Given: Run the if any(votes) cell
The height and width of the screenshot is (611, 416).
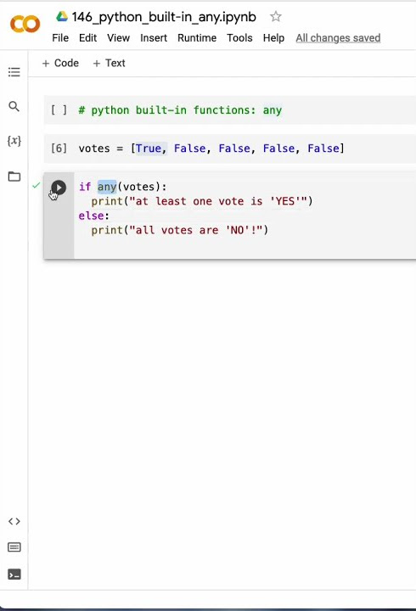Looking at the screenshot, I should (59, 188).
